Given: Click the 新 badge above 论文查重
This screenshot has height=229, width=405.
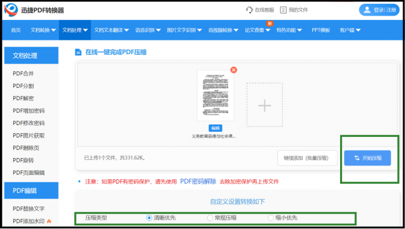Looking at the screenshot, I should [270, 24].
